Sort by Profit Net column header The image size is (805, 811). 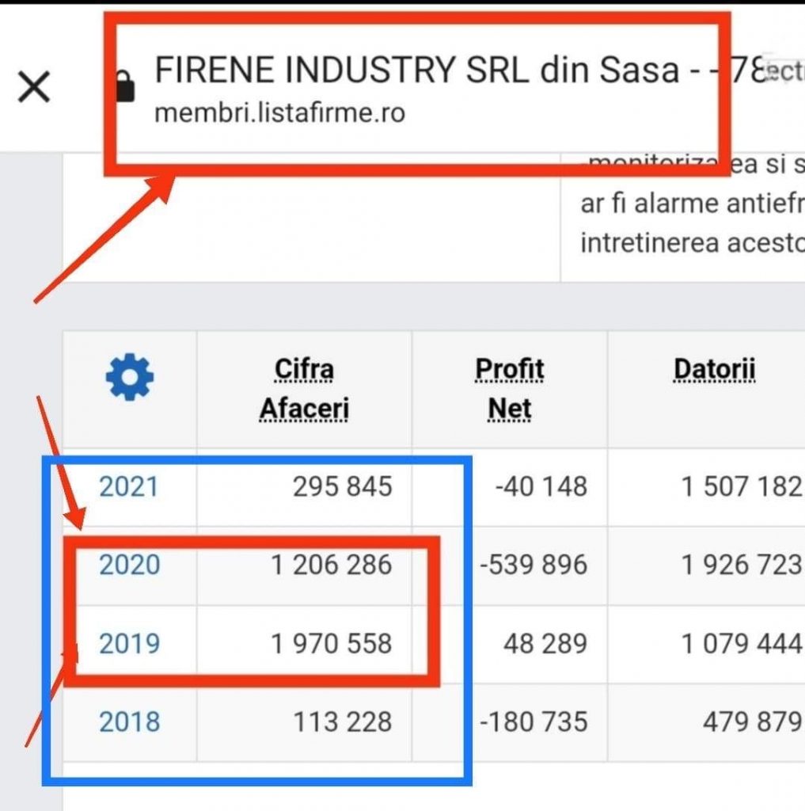point(509,389)
